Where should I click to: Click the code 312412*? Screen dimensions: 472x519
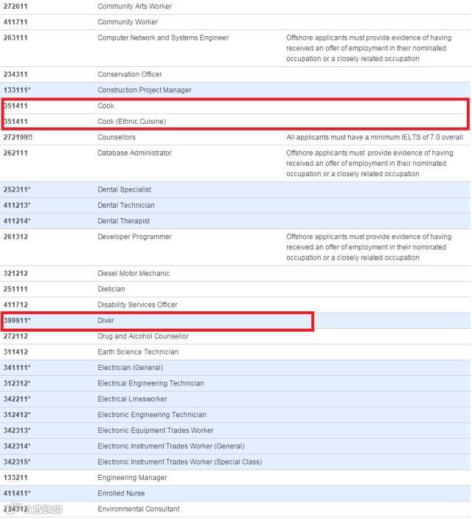tap(17, 415)
